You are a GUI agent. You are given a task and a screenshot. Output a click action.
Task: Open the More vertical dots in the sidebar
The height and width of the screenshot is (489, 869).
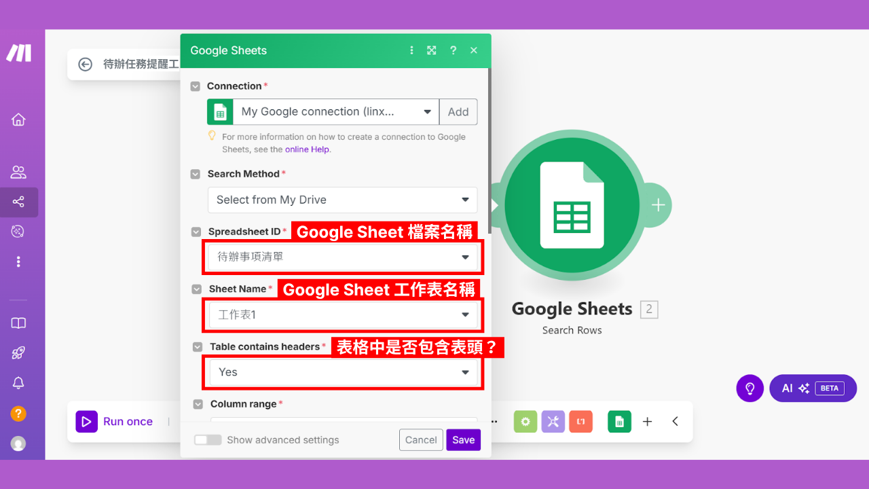pyautogui.click(x=18, y=261)
